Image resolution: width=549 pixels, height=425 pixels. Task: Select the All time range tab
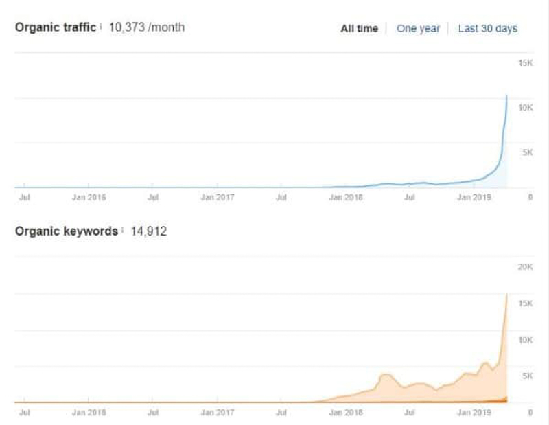point(359,29)
